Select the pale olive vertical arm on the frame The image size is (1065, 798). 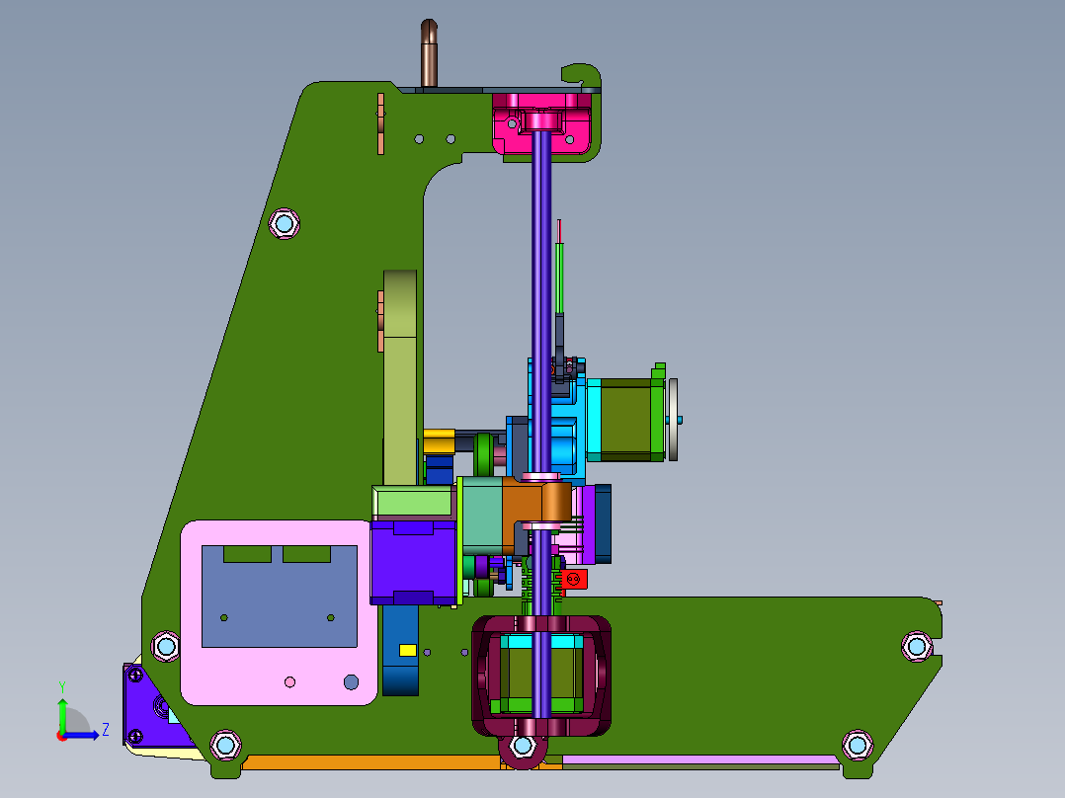[x=400, y=377]
